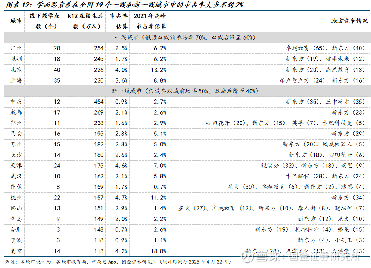Viewport: 371px width, 268px height.
Task: Click 广州's student total '254'
Action: [x=99, y=48]
